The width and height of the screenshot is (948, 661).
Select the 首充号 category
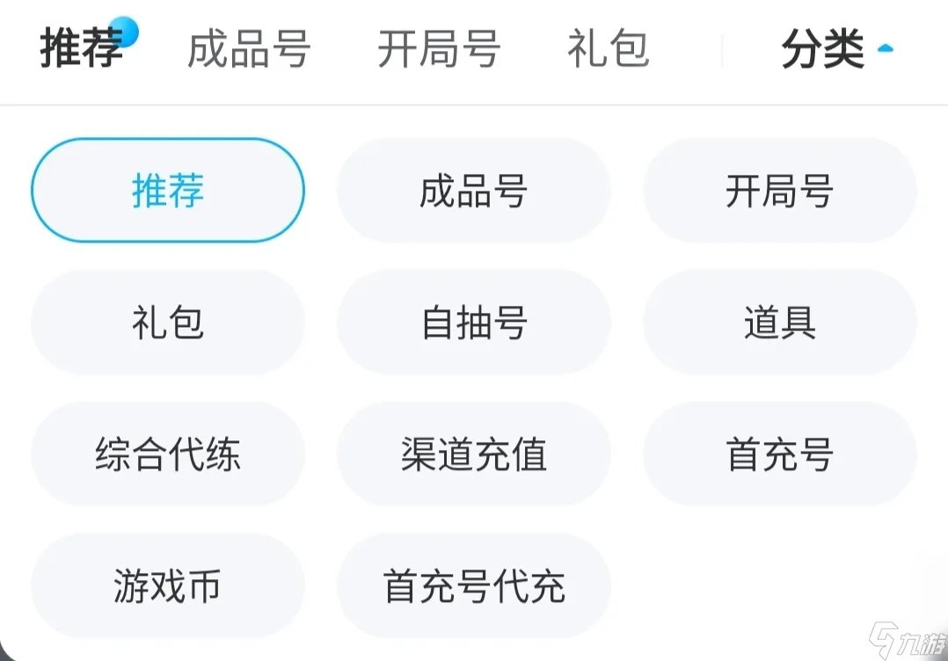(x=779, y=454)
